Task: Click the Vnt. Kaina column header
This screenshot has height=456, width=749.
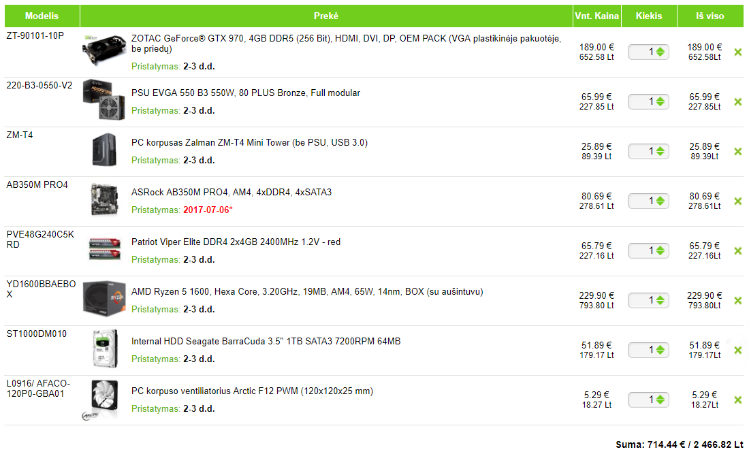Action: click(x=596, y=16)
